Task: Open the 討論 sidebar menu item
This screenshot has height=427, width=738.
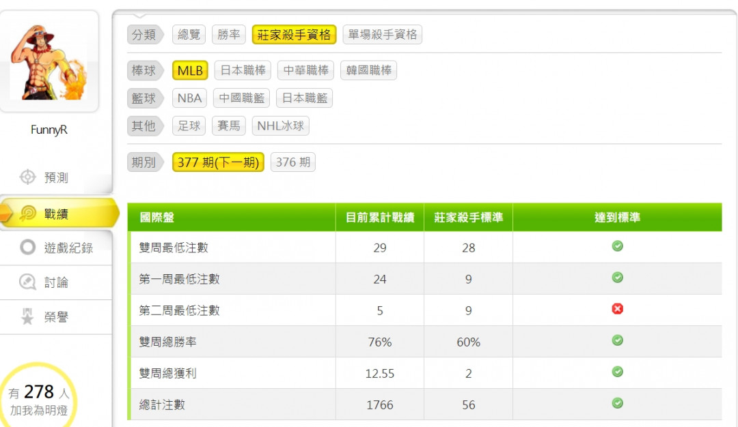Action: point(56,282)
